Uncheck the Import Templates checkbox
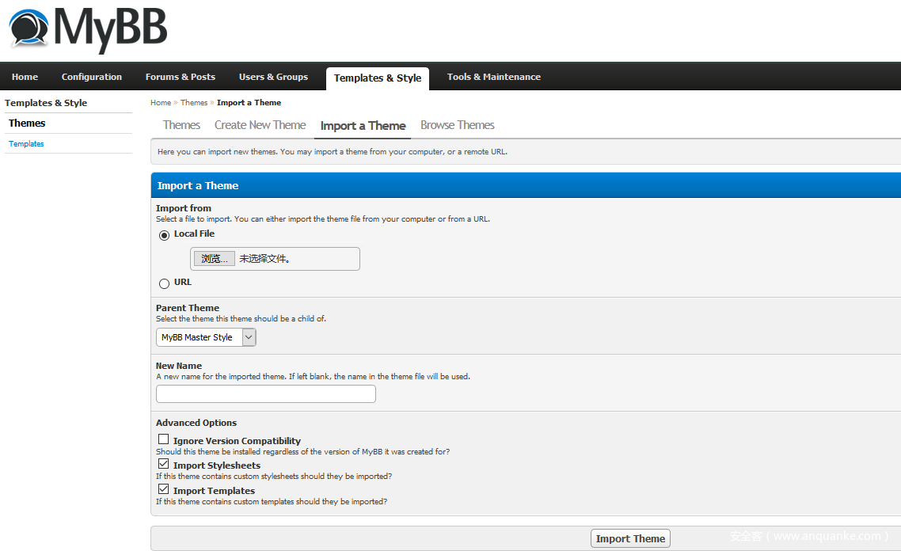 pyautogui.click(x=163, y=489)
